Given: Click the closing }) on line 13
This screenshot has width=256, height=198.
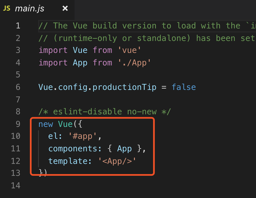Looking at the screenshot, I should [43, 173].
